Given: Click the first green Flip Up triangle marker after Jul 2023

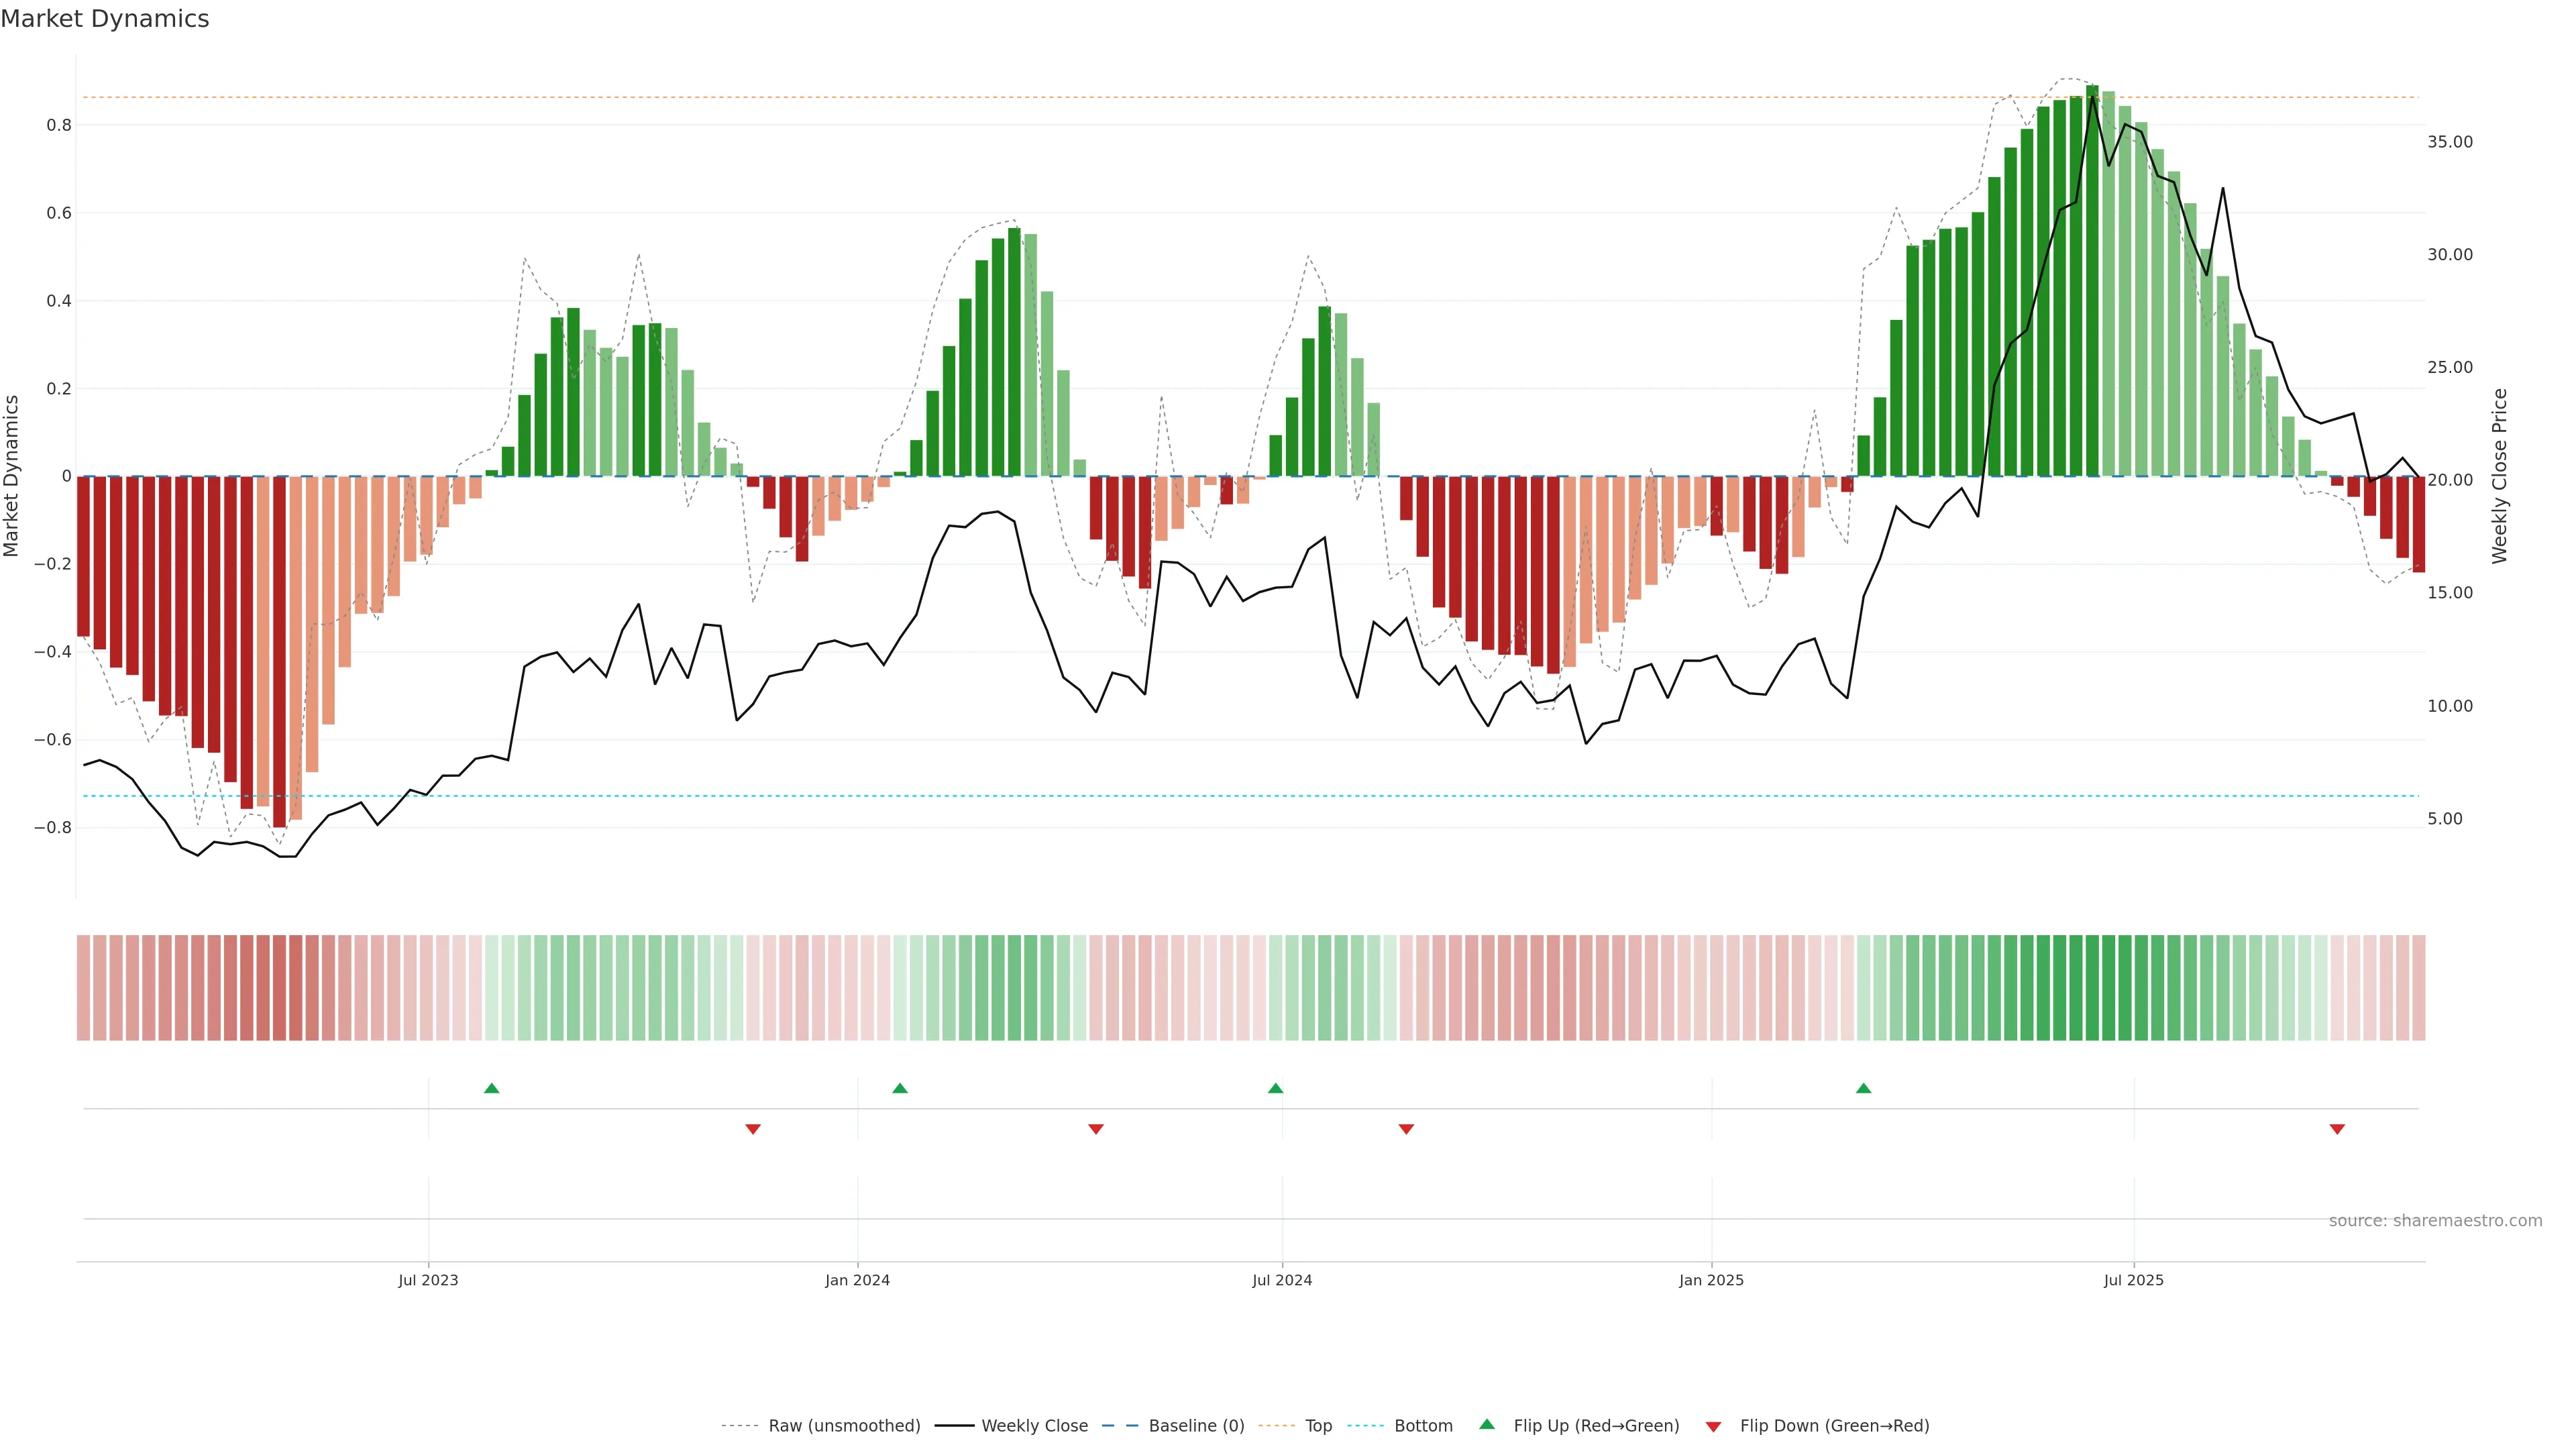Looking at the screenshot, I should click(491, 1088).
